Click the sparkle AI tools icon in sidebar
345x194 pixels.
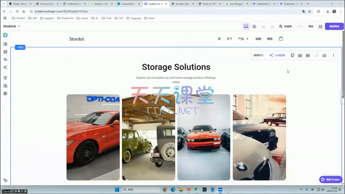[x=5, y=67]
